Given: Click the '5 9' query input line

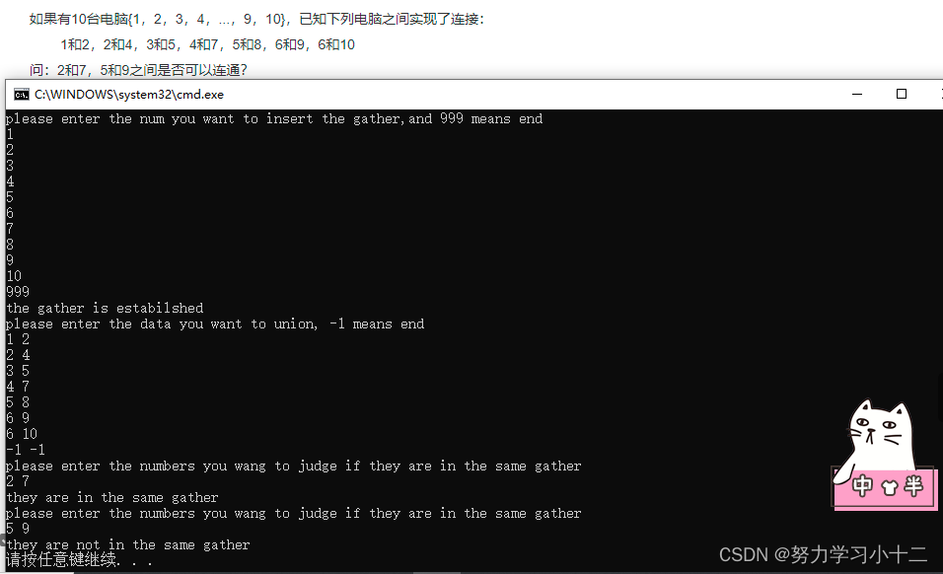Looking at the screenshot, I should click(18, 529).
